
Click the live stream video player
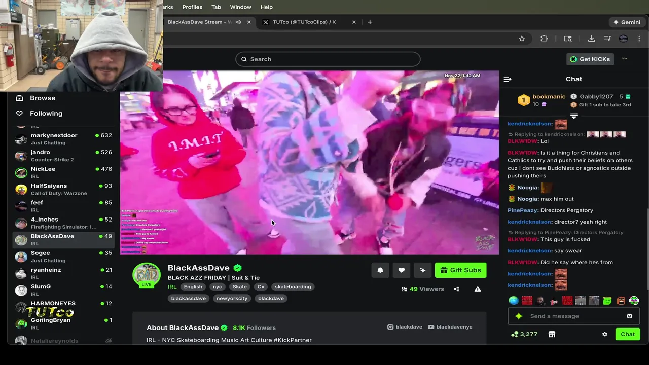point(309,163)
